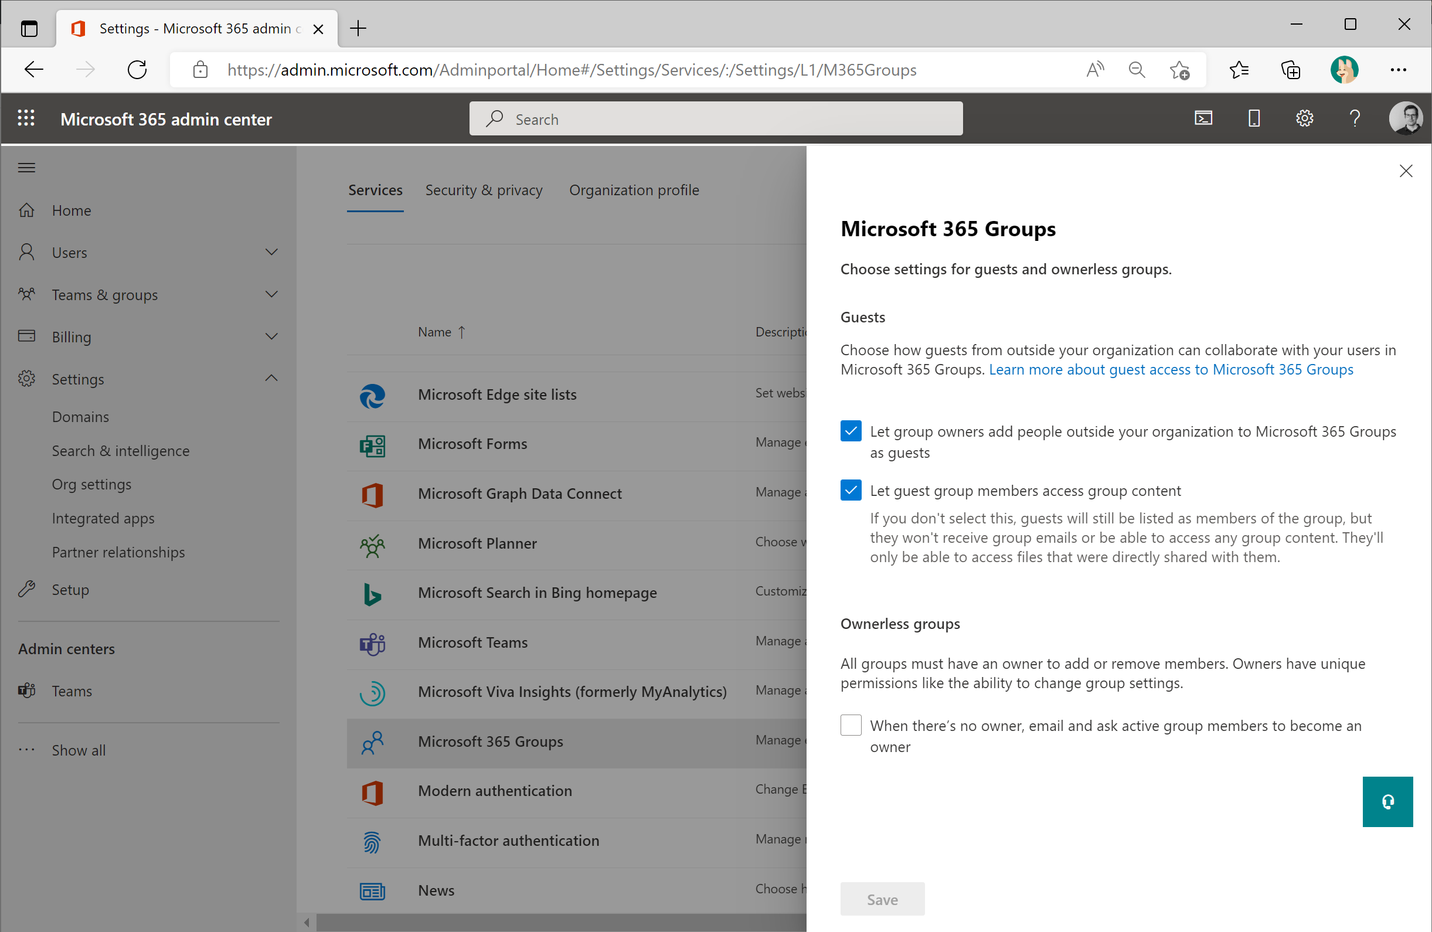This screenshot has width=1432, height=932.
Task: Expand the Users navigation section
Action: pyautogui.click(x=271, y=252)
